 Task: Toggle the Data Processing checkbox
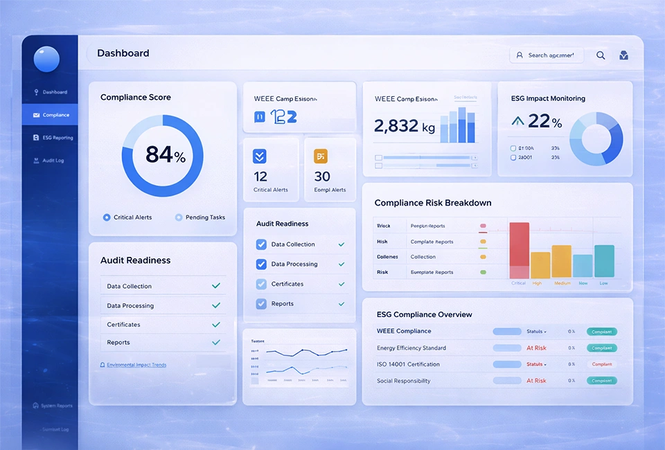(261, 264)
